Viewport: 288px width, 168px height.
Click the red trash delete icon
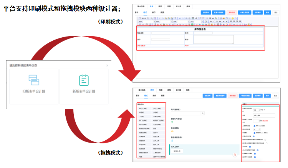click(235, 155)
